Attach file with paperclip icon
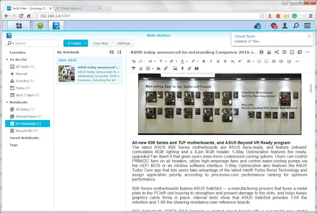This screenshot has height=213, width=317. 189,69
